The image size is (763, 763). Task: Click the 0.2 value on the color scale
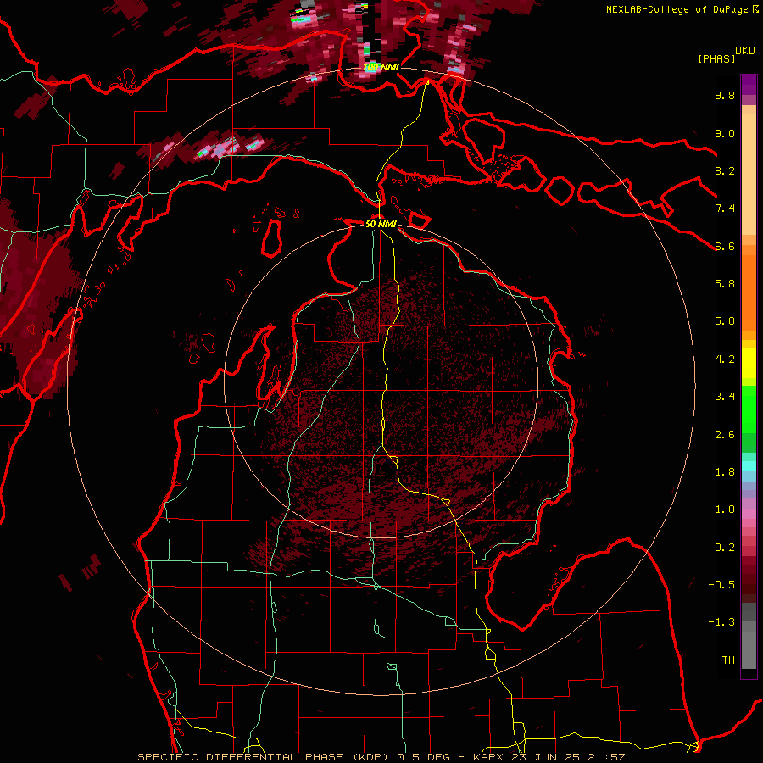(x=725, y=548)
